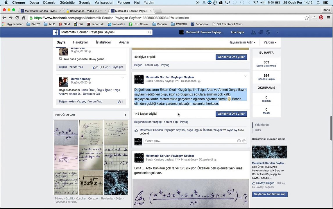The width and height of the screenshot is (333, 209).
Task: Open Geçmiş menu in menu bar
Action: point(85,3)
